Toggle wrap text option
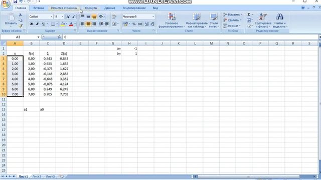This screenshot has width=321, height=180. click(114, 16)
